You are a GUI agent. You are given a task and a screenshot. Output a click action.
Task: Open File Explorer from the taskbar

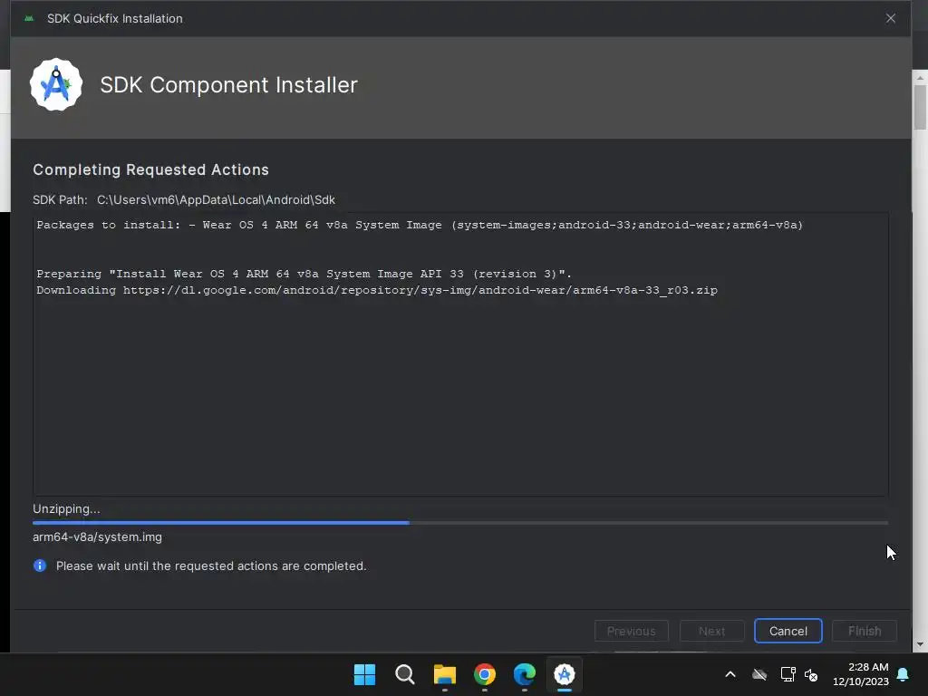tap(444, 674)
